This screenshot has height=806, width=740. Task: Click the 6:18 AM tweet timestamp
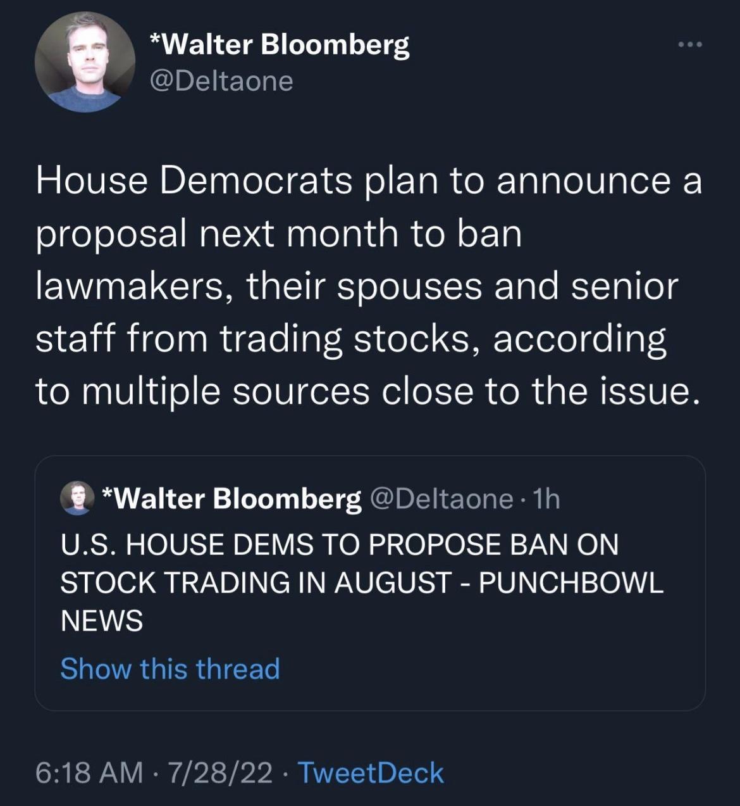point(87,772)
